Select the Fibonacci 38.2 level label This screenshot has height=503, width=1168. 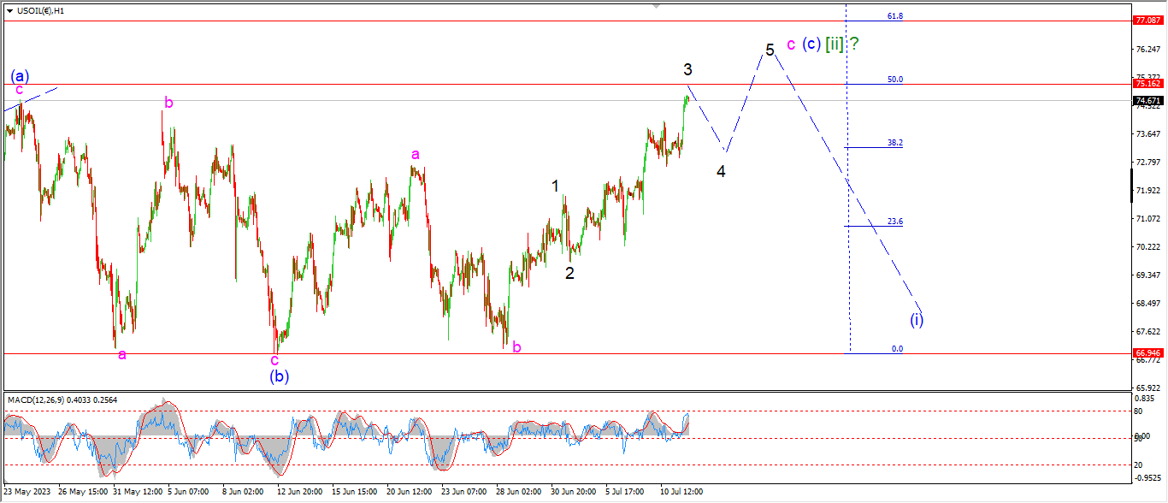click(x=895, y=143)
